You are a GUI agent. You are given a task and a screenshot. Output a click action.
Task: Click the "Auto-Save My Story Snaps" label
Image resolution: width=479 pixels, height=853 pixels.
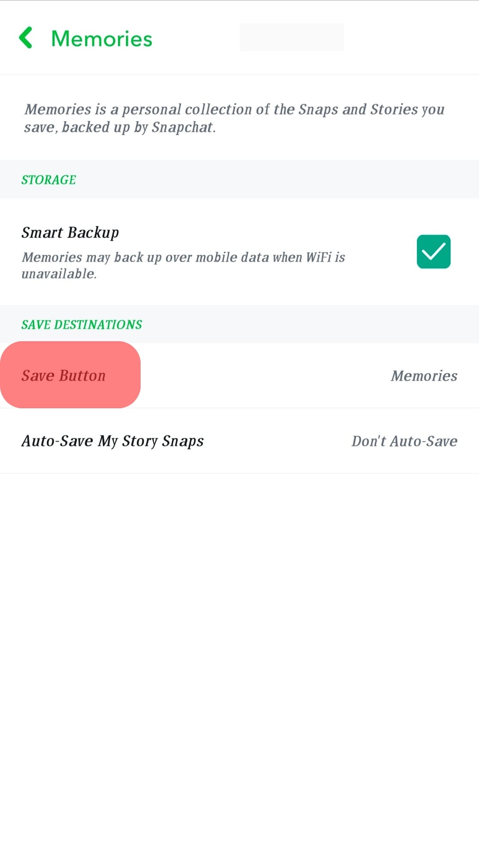(x=113, y=441)
